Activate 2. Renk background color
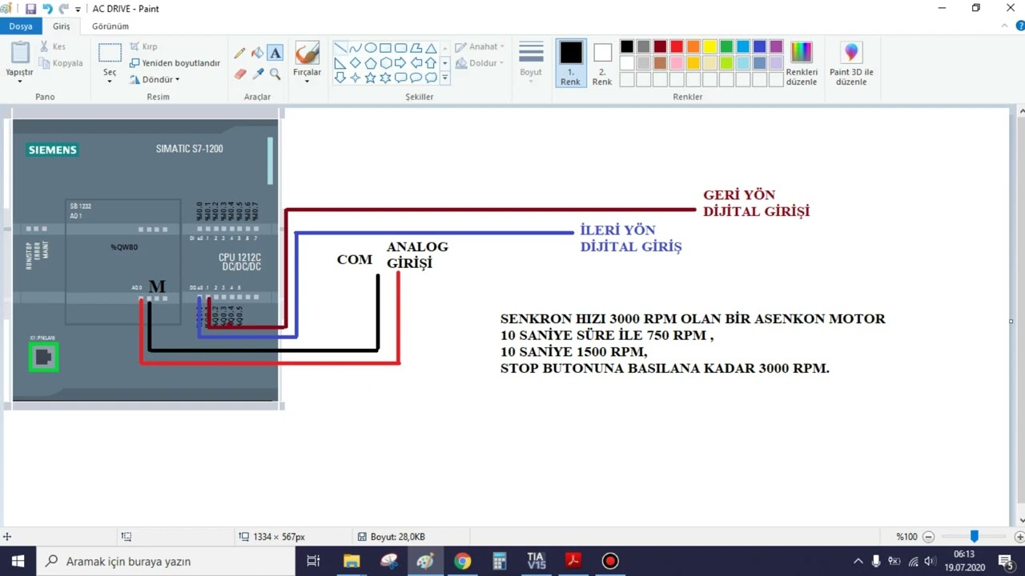The height and width of the screenshot is (576, 1025). coord(602,63)
